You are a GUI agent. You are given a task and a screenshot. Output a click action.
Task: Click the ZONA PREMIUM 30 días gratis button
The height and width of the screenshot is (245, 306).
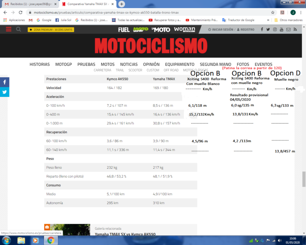point(51,30)
